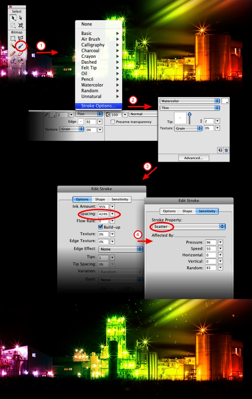The image size is (252, 399).
Task: Click the Ink Amount field showing 95%
Action: pyautogui.click(x=103, y=207)
